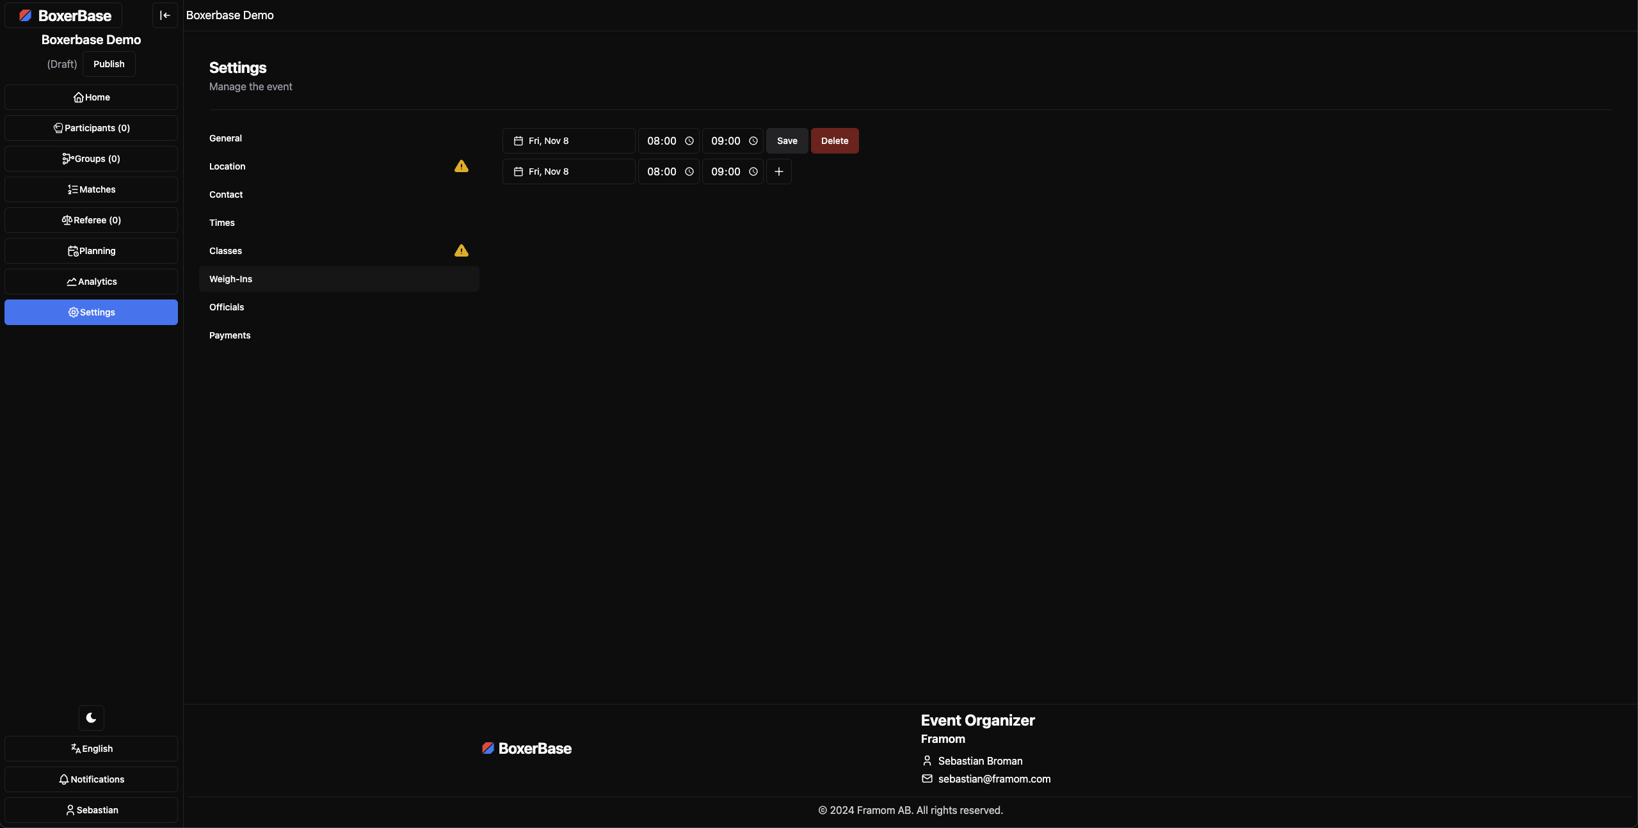This screenshot has width=1638, height=828.
Task: Click clock icon on second-row 09:00 field
Action: click(753, 171)
